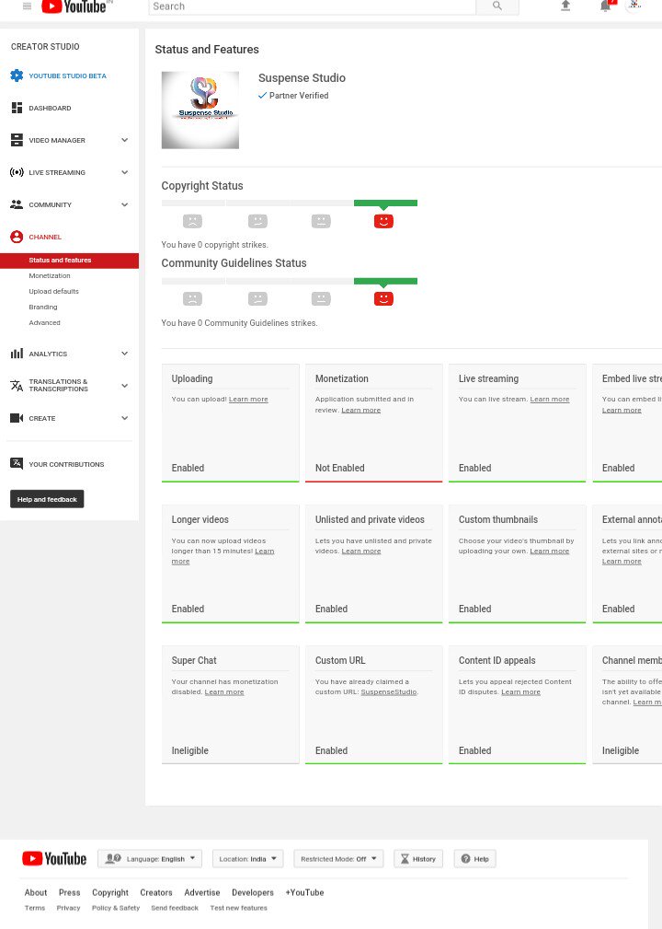662x929 pixels.
Task: Open the hamburger guide menu icon
Action: click(27, 6)
